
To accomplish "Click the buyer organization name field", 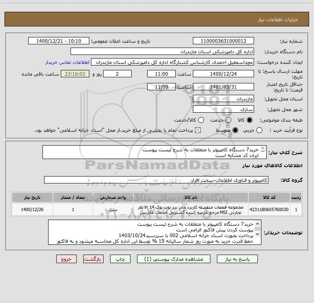I will (162, 52).
